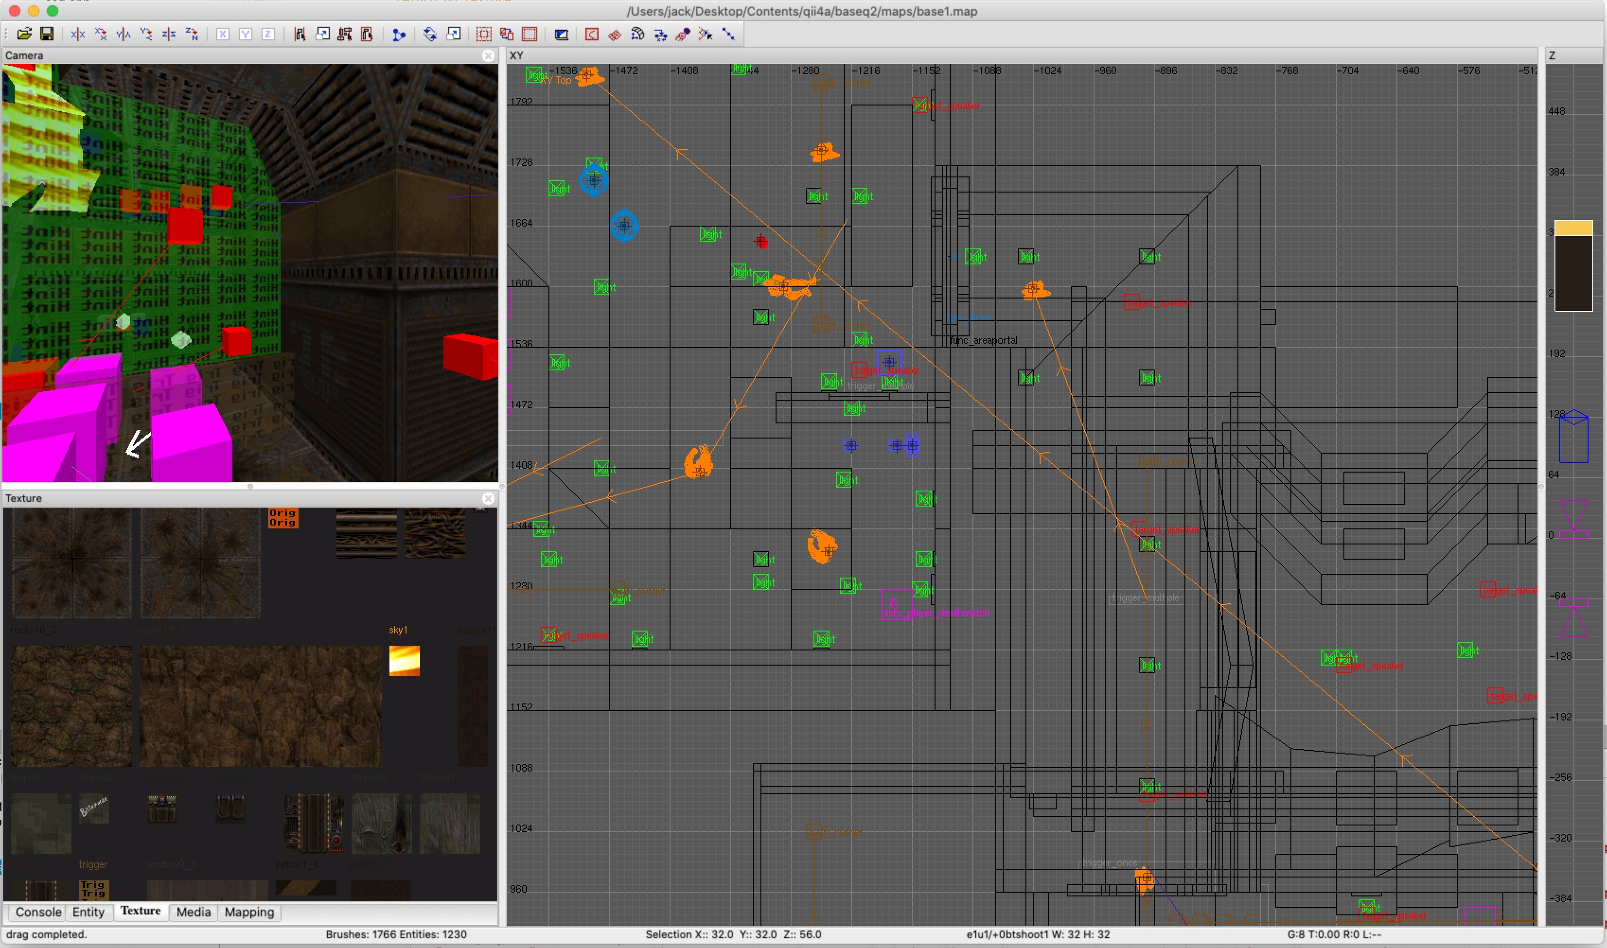Open the Mapping tab
Screen dimensions: 1607x948
point(249,912)
